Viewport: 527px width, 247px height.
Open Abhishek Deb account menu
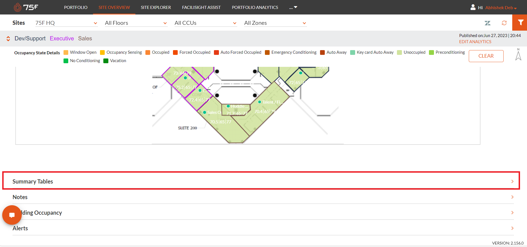tap(501, 8)
